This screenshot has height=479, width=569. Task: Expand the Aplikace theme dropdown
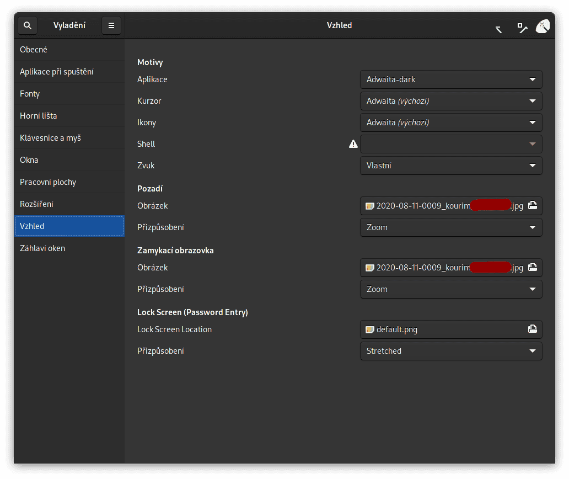click(451, 79)
